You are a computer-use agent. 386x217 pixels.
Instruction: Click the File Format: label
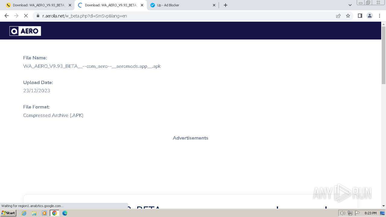[x=36, y=107]
